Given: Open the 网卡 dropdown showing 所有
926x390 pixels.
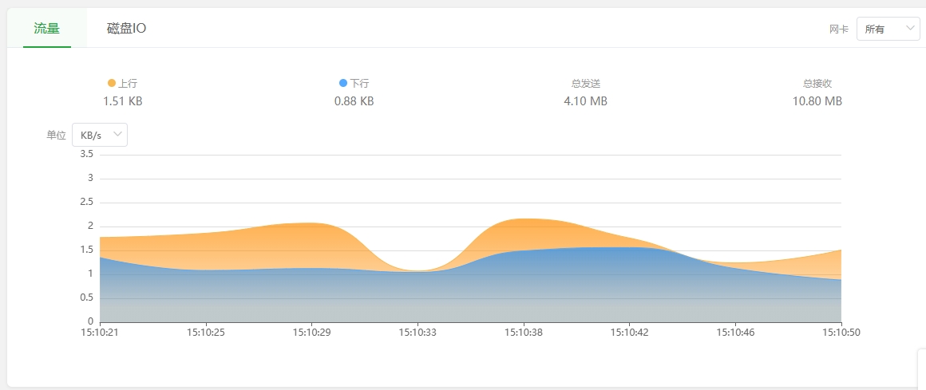Looking at the screenshot, I should (888, 29).
